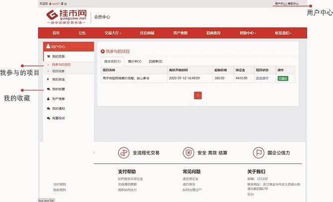Click the chat icon beside 我的通知
333x202 pixels.
click(x=48, y=108)
